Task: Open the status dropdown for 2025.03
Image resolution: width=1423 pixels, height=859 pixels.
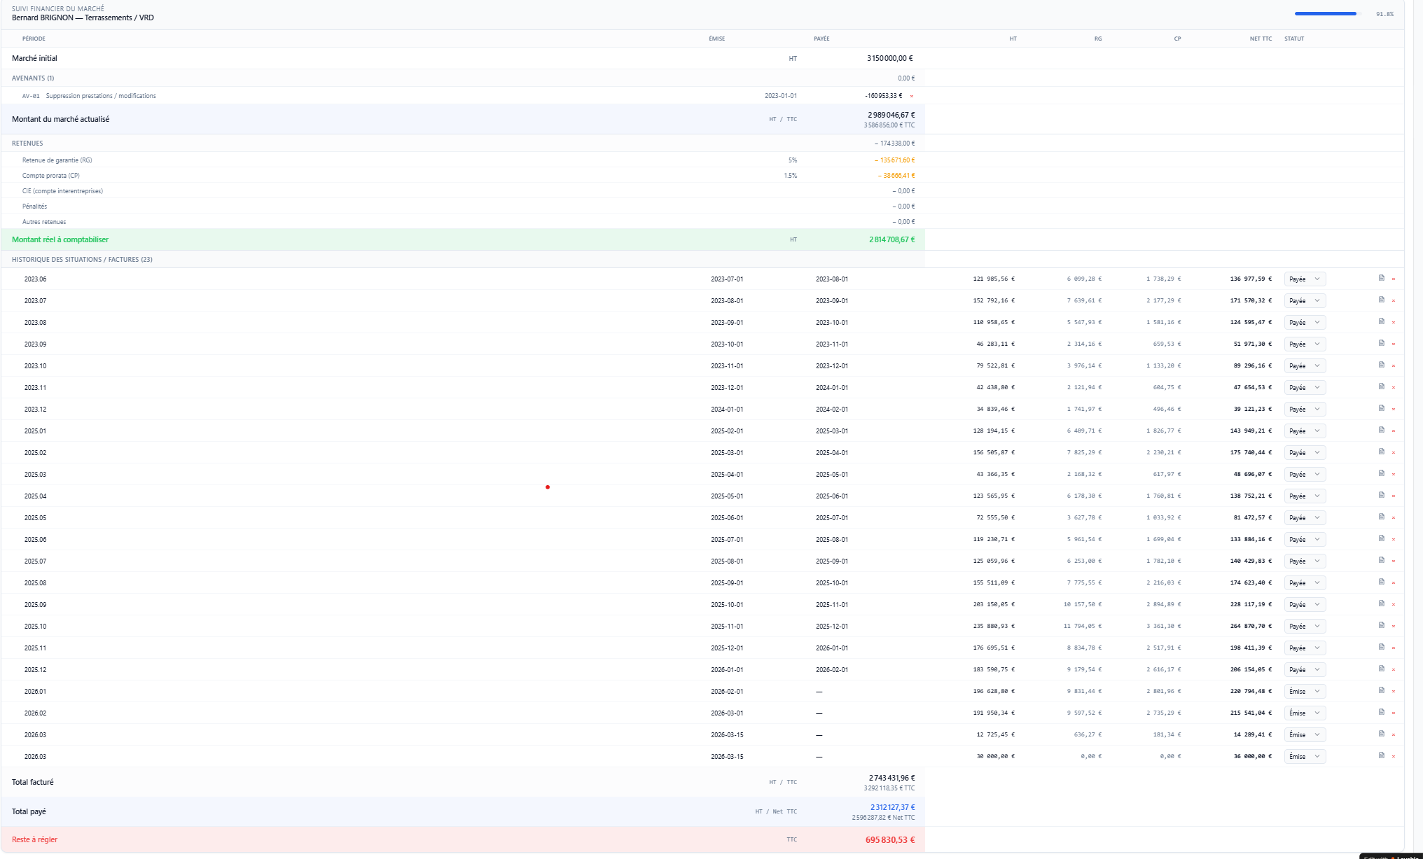Action: (1305, 474)
